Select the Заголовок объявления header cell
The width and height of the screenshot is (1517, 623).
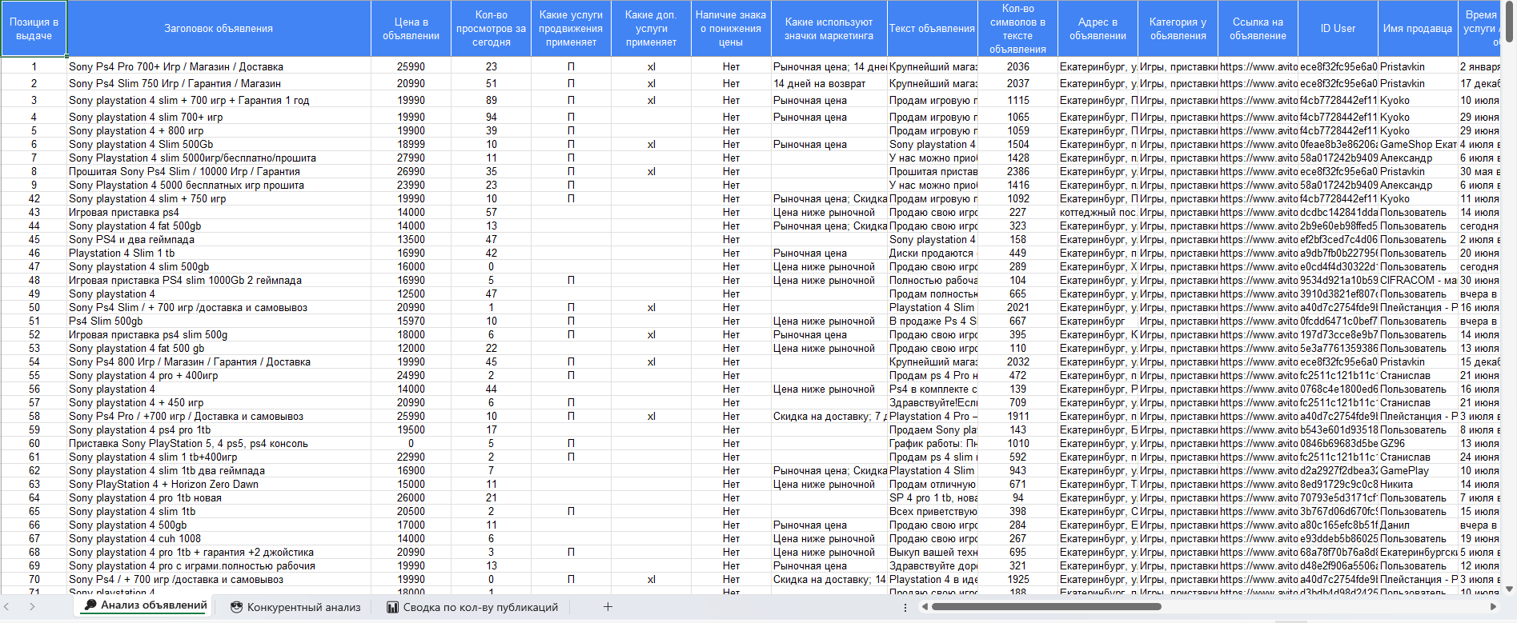click(219, 29)
